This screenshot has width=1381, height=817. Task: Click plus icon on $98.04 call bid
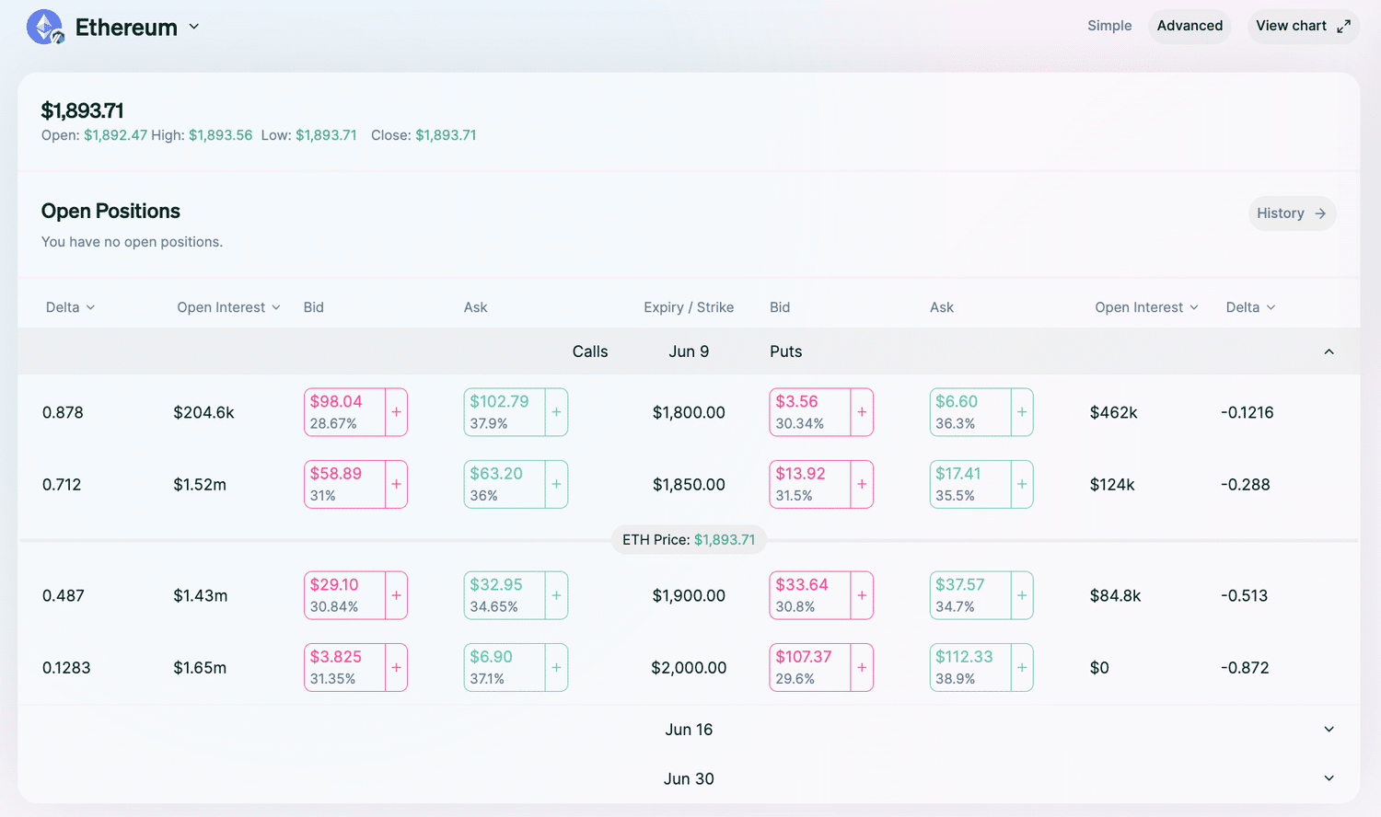(x=396, y=412)
